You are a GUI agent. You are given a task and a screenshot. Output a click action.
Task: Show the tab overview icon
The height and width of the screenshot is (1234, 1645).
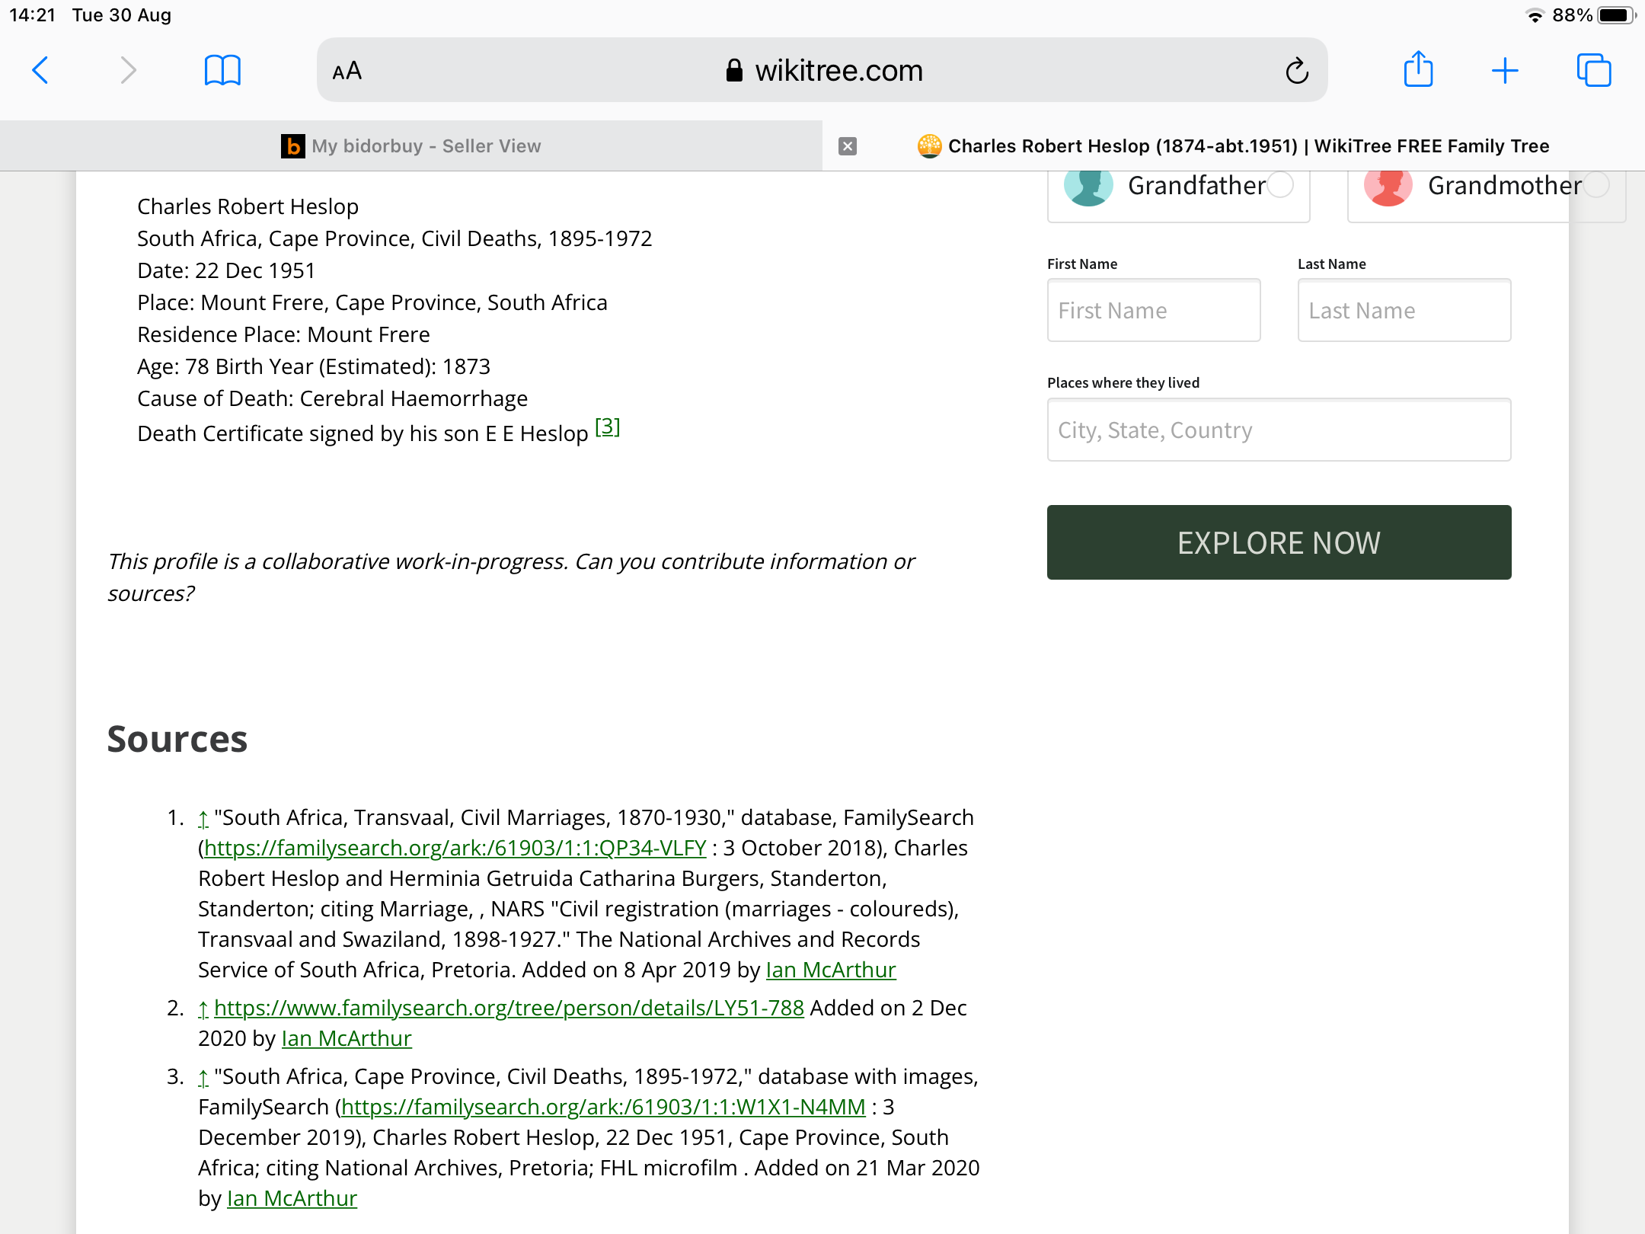pyautogui.click(x=1593, y=71)
